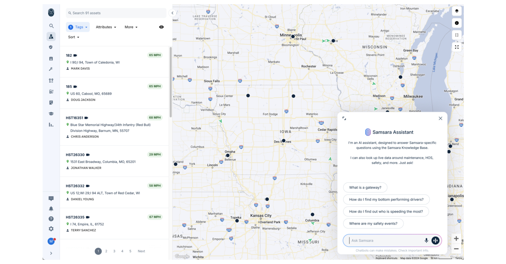Click the Next page link
The width and height of the screenshot is (506, 264).
141,251
